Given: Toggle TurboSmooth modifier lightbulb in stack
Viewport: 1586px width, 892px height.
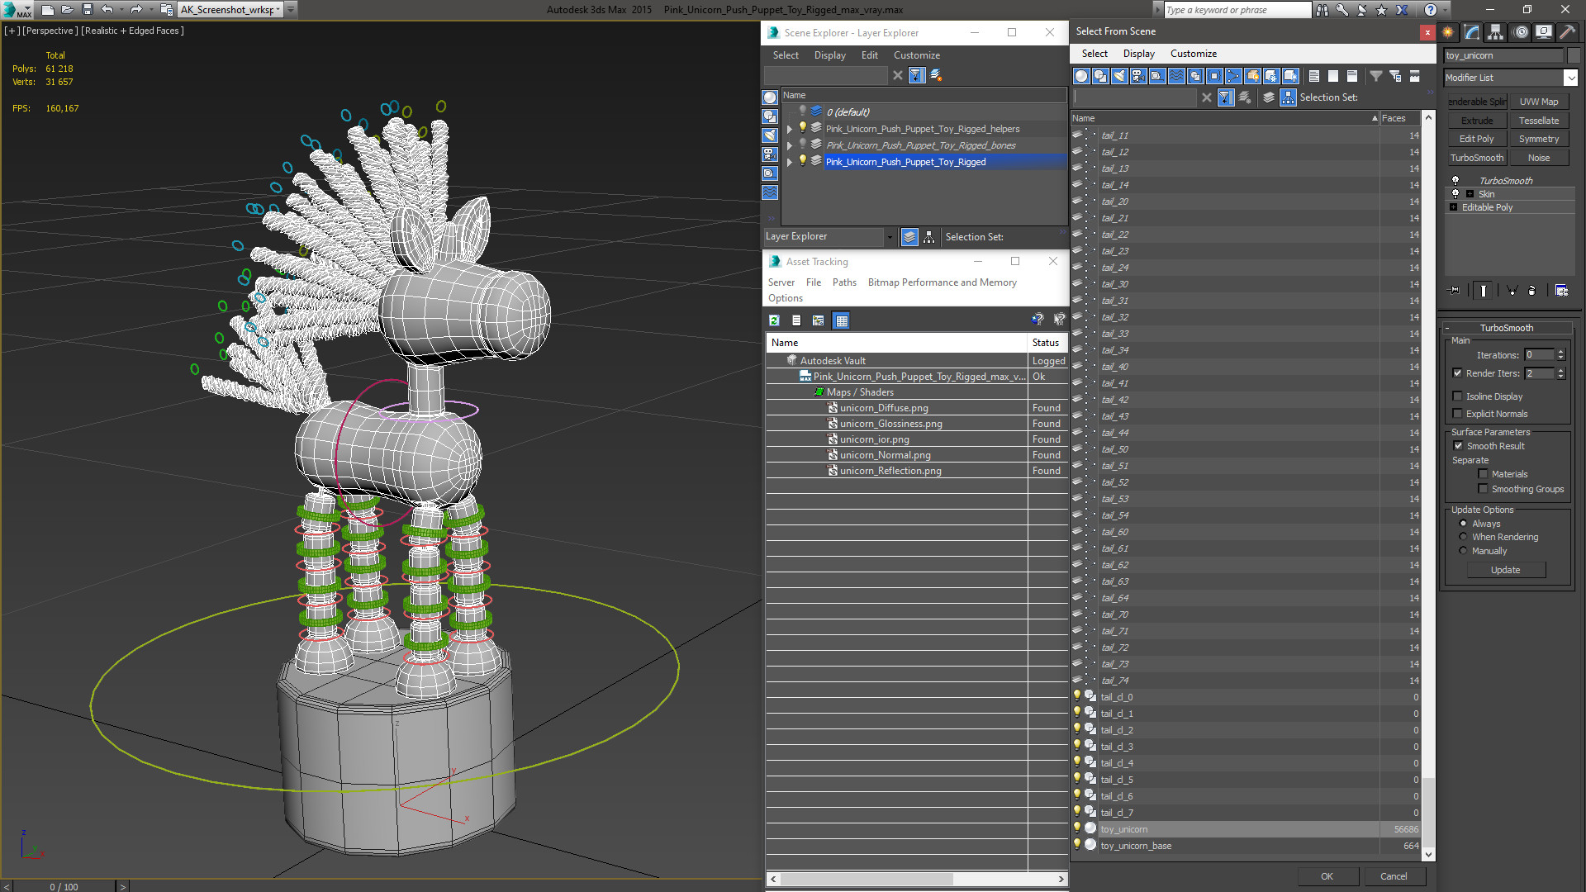Looking at the screenshot, I should (x=1455, y=180).
